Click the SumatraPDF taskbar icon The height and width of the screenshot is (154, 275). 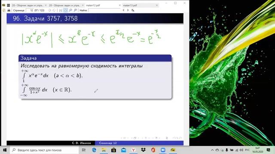tap(173, 150)
